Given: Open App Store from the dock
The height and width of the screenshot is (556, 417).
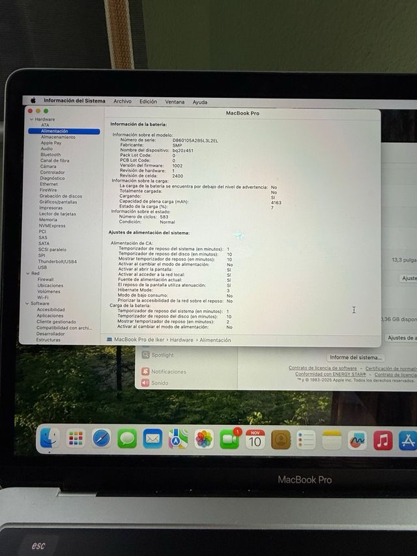Looking at the screenshot, I should [408, 441].
